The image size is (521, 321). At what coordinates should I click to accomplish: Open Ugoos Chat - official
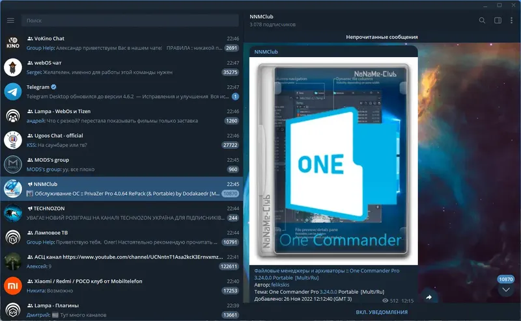point(122,140)
